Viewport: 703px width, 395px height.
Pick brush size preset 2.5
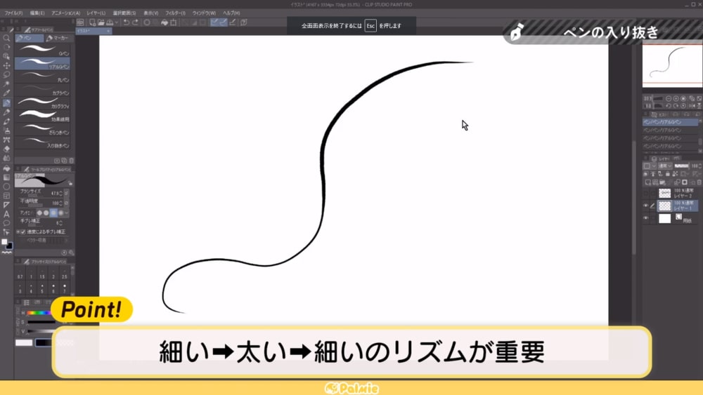(65, 276)
